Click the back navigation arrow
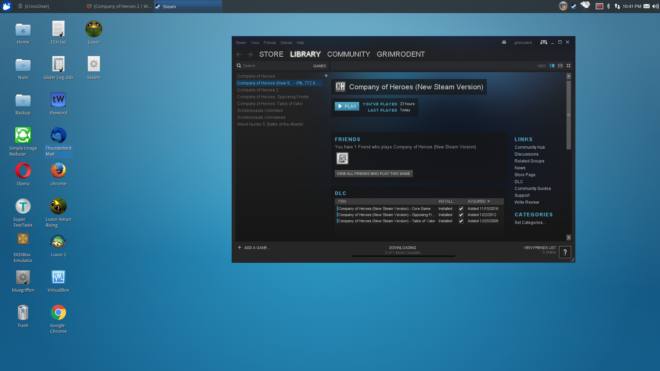This screenshot has width=660, height=371. [x=239, y=54]
